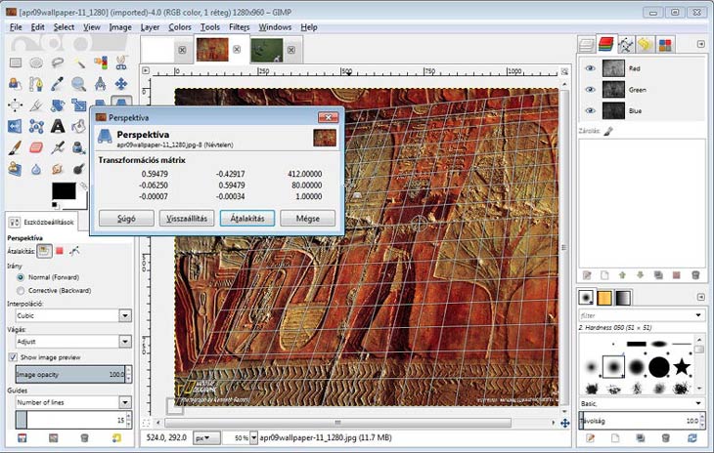Select the Rectangle Select tool

click(15, 62)
